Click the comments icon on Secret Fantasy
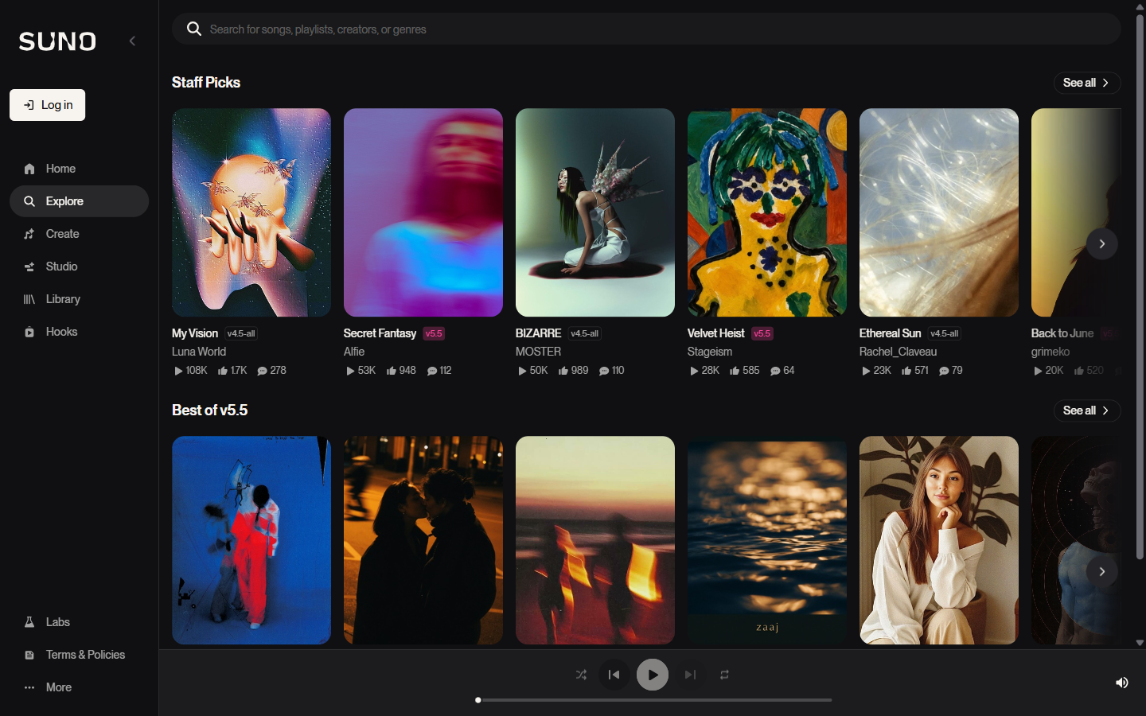 click(432, 371)
